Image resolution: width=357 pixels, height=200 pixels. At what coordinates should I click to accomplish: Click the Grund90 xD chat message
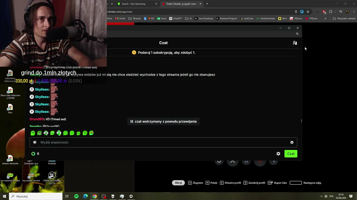pyautogui.click(x=48, y=119)
